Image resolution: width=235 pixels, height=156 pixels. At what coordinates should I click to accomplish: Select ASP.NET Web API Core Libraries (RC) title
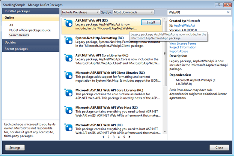102,55
